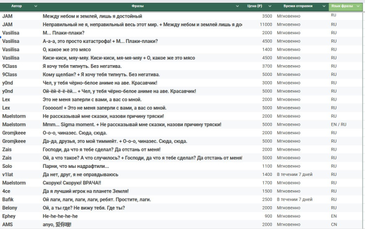The height and width of the screenshot is (229, 365).
Task: Select the author cell v1lat
Action: 7,175
